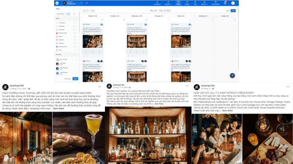293x164 pixels.
Task: Open the Media Library nav item
Action: point(216,3)
